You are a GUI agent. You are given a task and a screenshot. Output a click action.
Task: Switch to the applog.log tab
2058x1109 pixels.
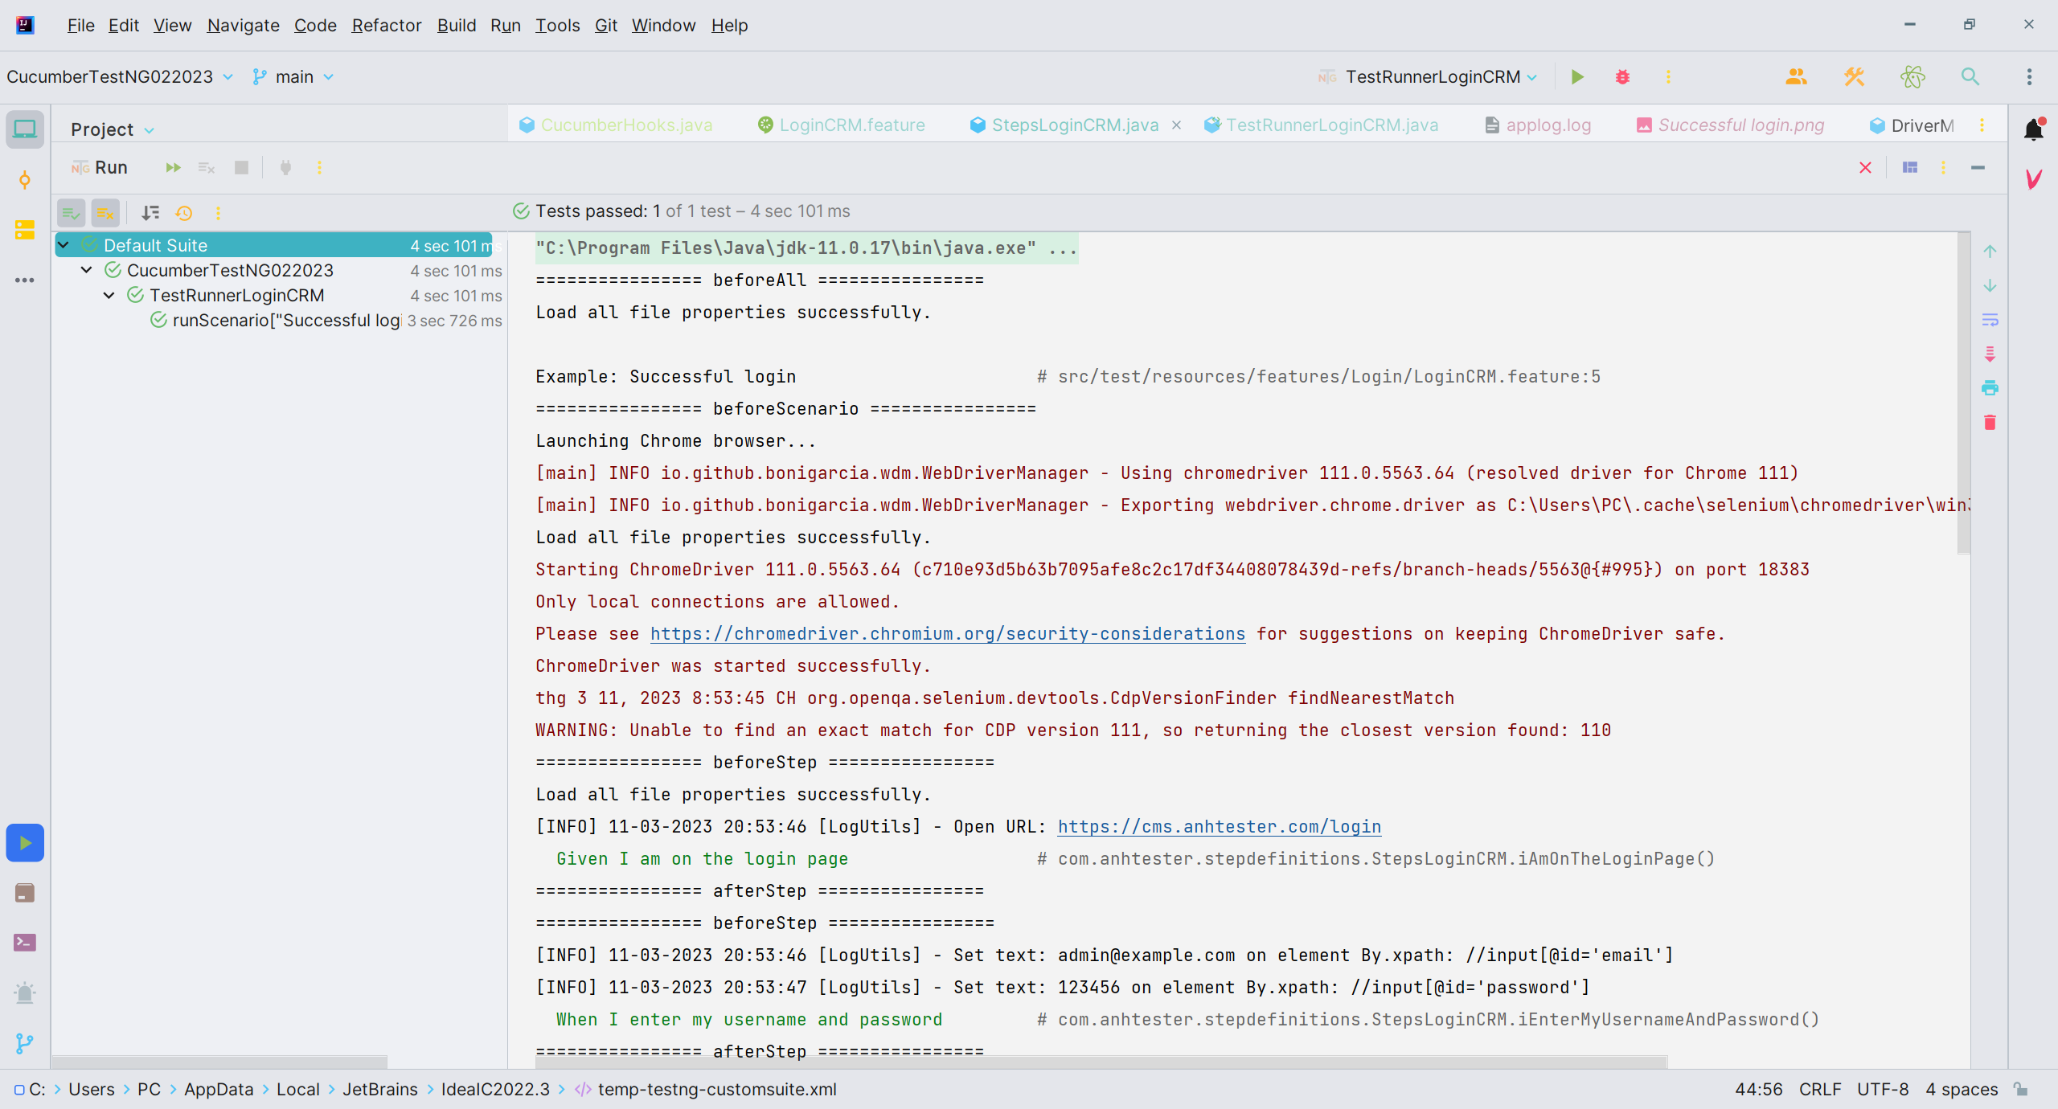point(1538,125)
